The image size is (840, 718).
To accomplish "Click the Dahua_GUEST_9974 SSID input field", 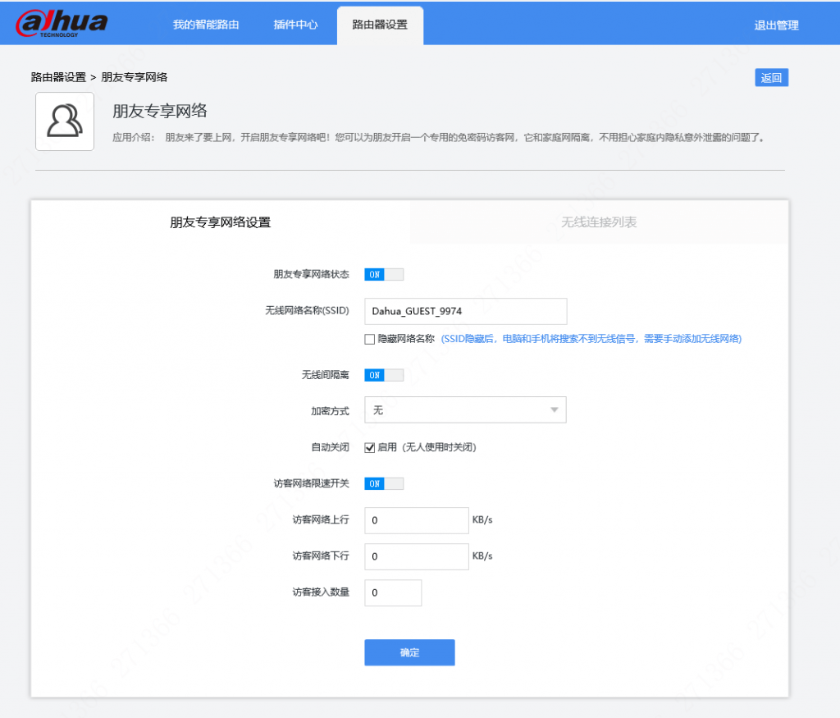I will click(465, 311).
